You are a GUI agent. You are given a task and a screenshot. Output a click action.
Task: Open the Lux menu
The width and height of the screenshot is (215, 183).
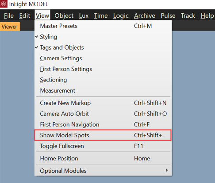point(84,16)
